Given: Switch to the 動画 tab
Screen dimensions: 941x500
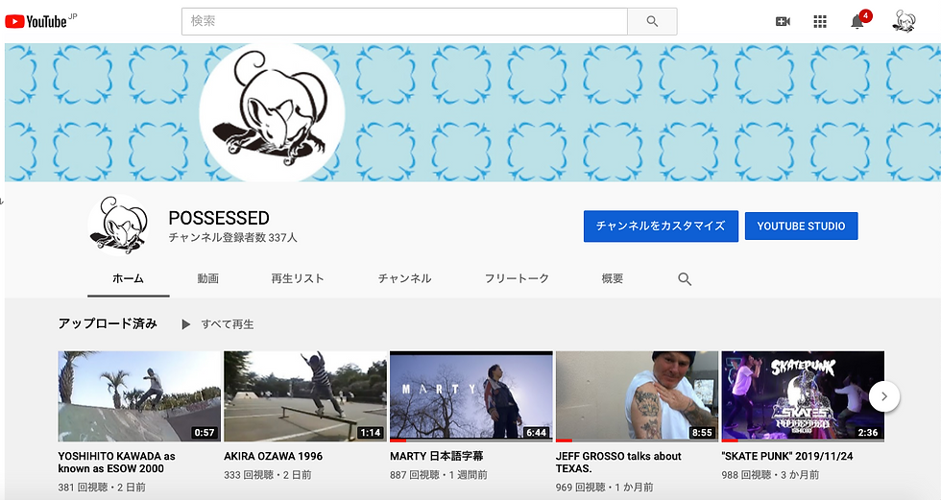Looking at the screenshot, I should (x=208, y=278).
